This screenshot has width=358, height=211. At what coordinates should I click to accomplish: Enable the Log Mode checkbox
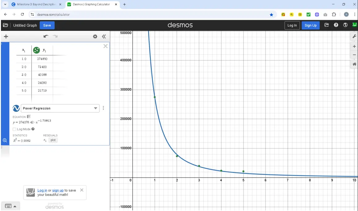[x=15, y=129]
